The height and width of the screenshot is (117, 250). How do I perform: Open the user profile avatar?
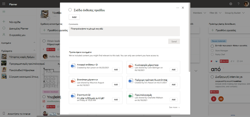click(x=246, y=4)
